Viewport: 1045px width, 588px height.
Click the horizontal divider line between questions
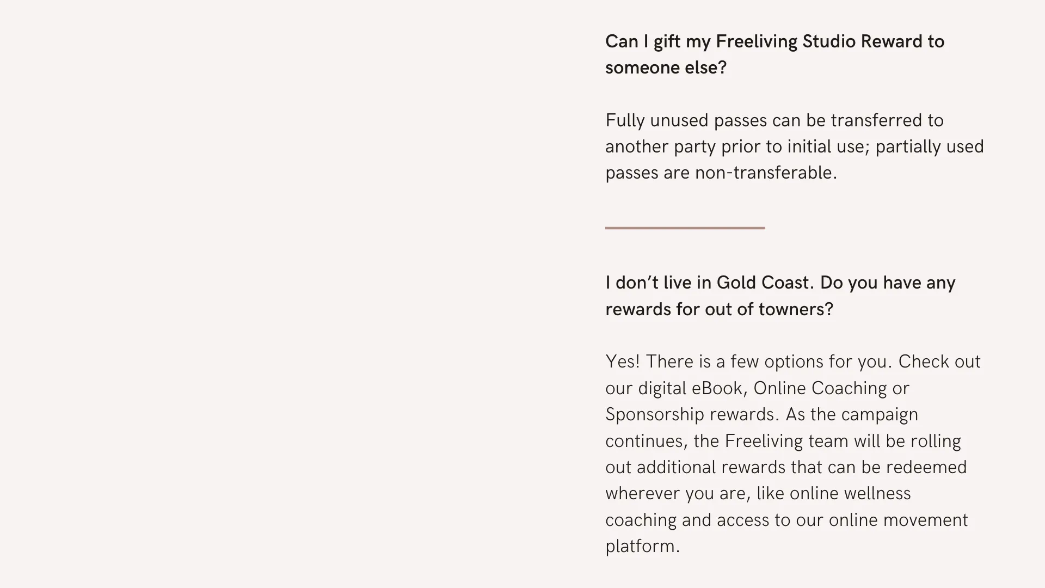point(685,228)
